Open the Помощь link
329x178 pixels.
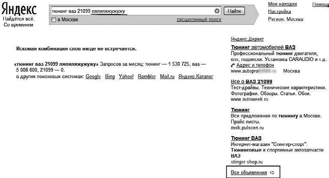pos(320,4)
